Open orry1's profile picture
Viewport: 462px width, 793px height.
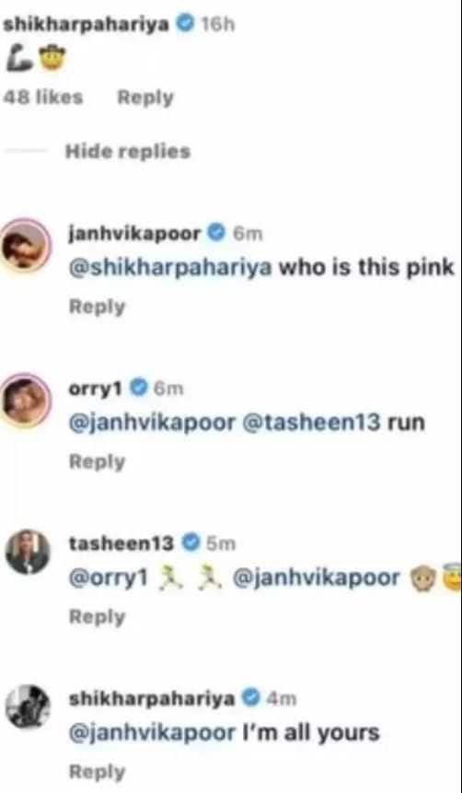click(x=27, y=400)
